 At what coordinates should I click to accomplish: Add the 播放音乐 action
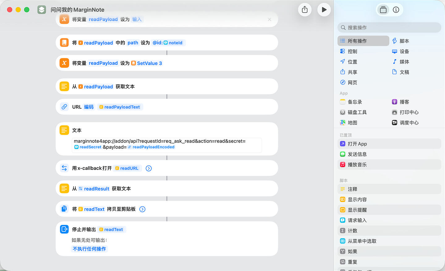(x=389, y=165)
